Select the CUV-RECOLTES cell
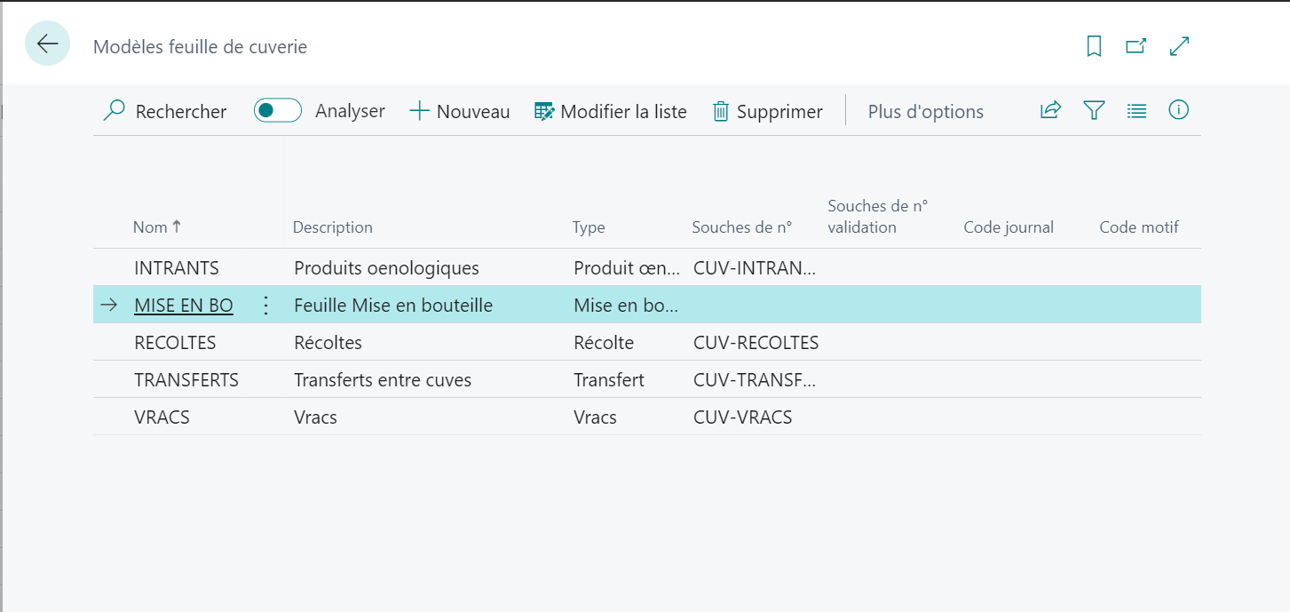This screenshot has width=1290, height=612. coord(756,343)
